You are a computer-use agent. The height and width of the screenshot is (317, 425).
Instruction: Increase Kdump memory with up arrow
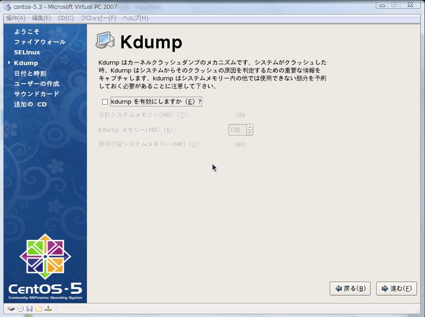coord(250,127)
